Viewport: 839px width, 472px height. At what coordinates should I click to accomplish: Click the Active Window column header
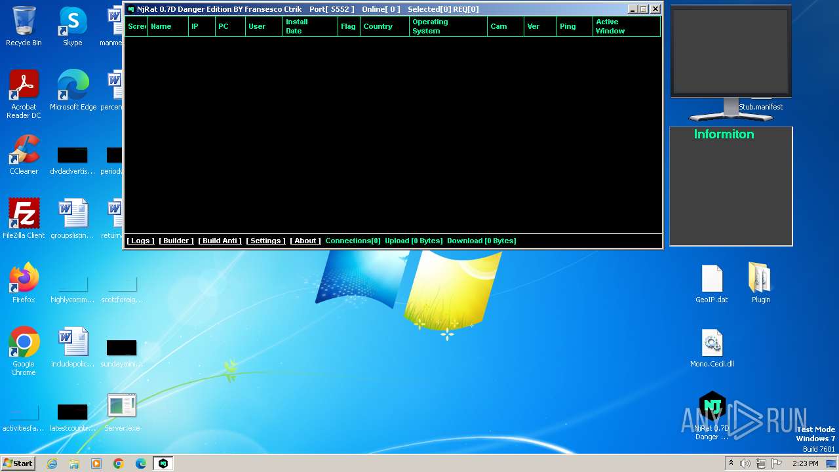tap(627, 26)
